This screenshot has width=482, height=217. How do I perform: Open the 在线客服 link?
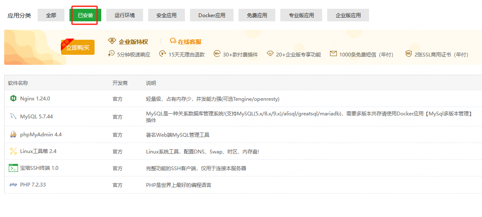(190, 42)
